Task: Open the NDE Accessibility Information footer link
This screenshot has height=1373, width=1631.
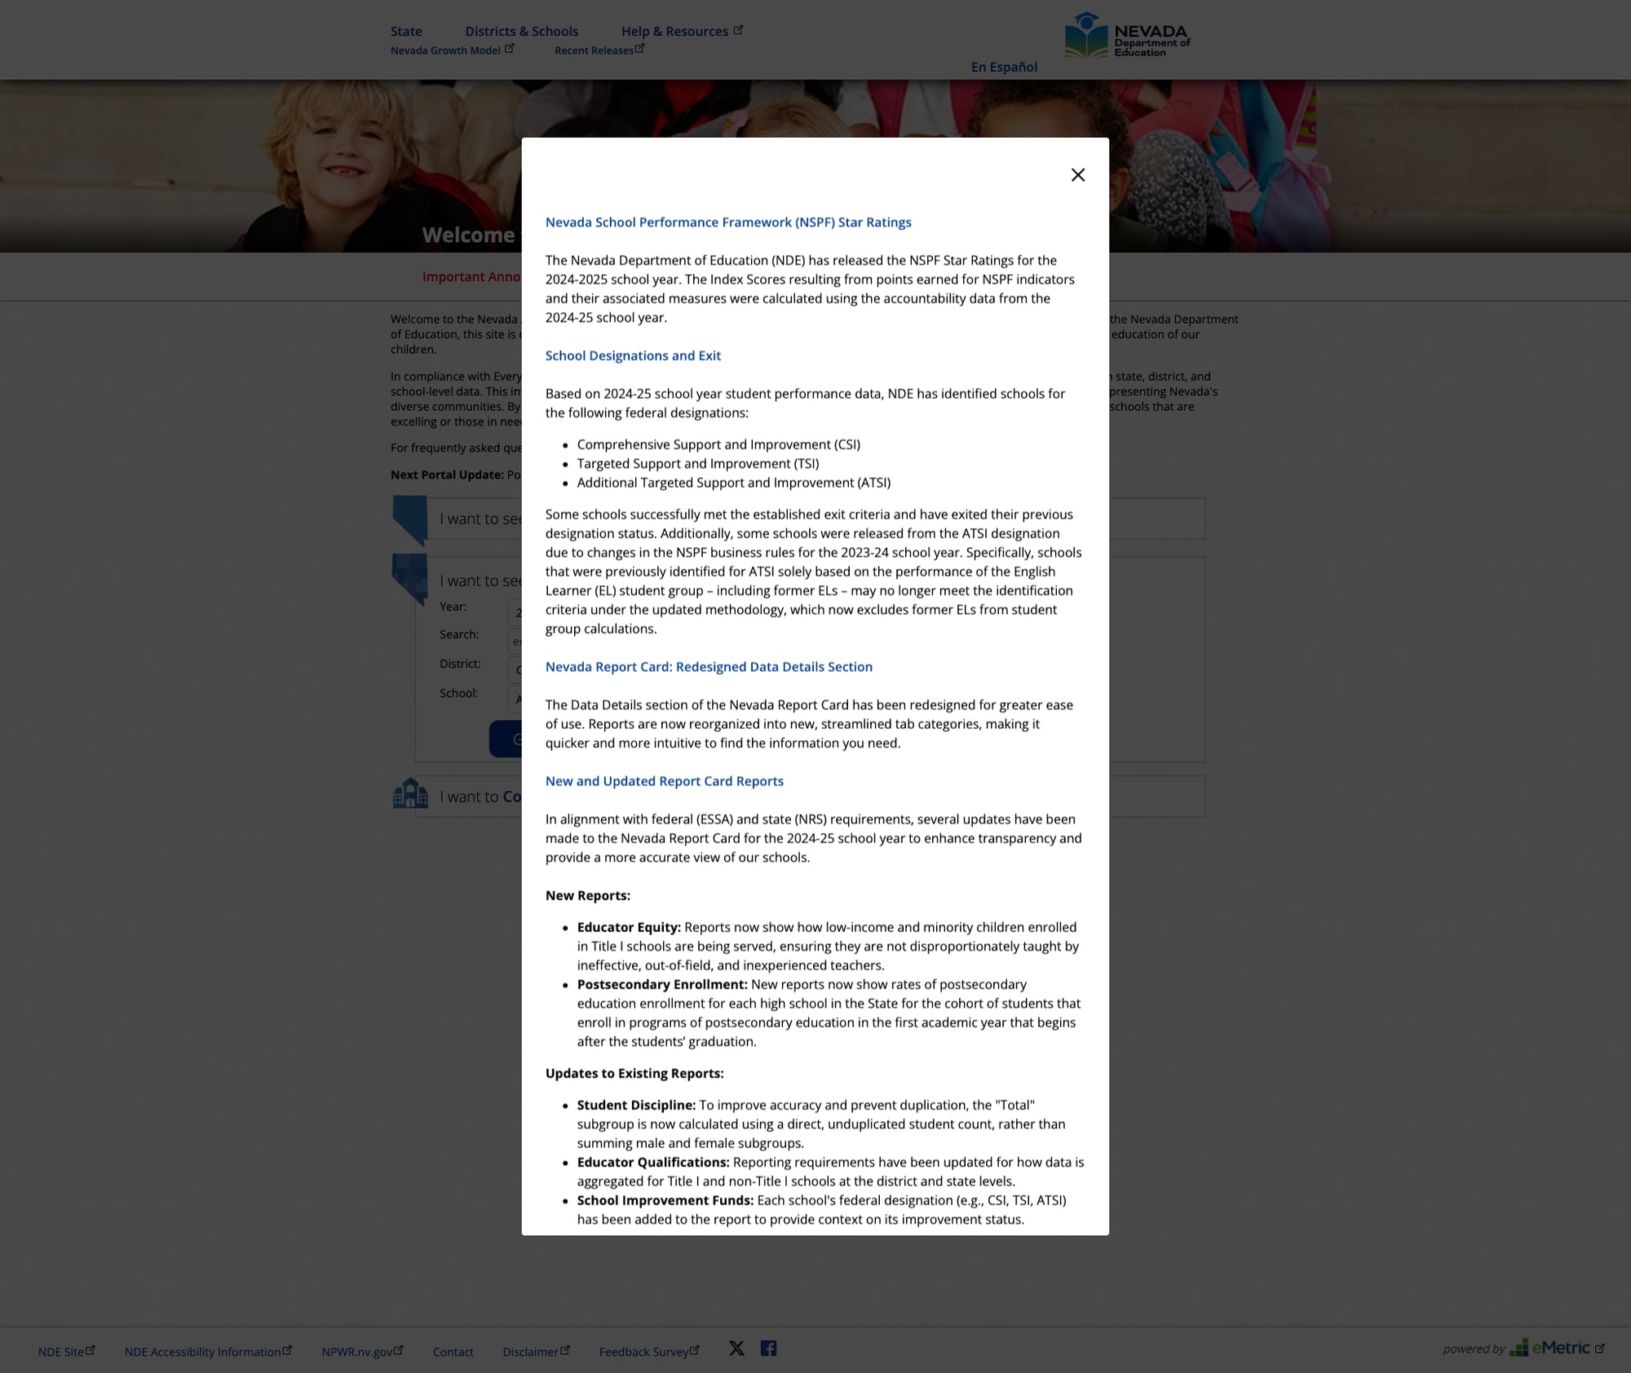Action: [x=202, y=1352]
